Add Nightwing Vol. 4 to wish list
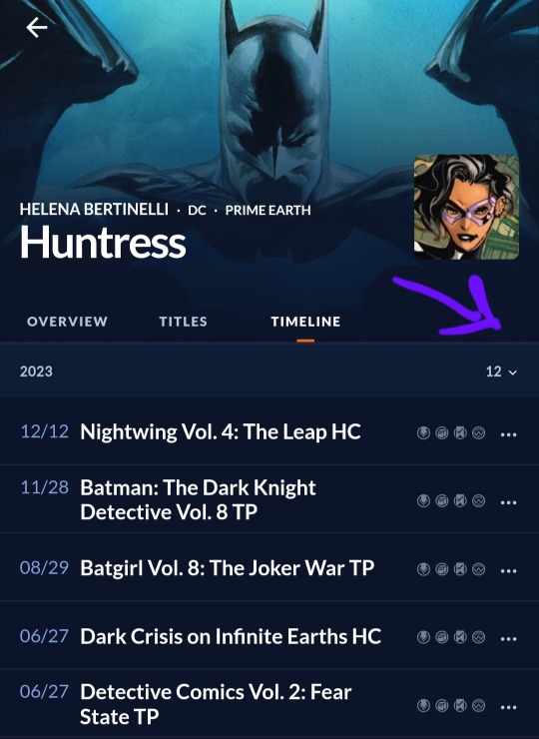 click(479, 432)
